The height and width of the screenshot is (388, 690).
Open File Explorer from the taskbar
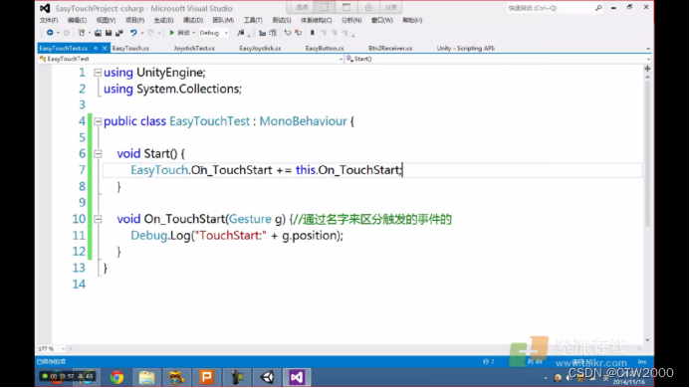[146, 377]
